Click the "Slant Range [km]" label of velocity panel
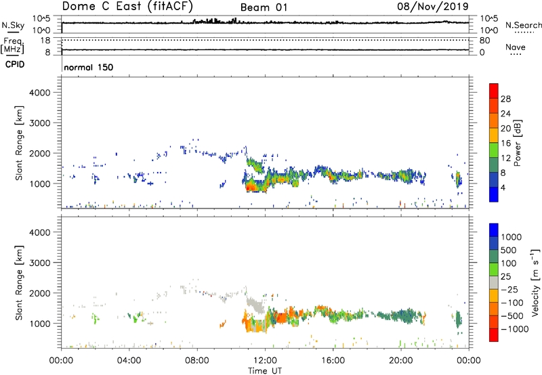This screenshot has width=542, height=375. click(19, 283)
